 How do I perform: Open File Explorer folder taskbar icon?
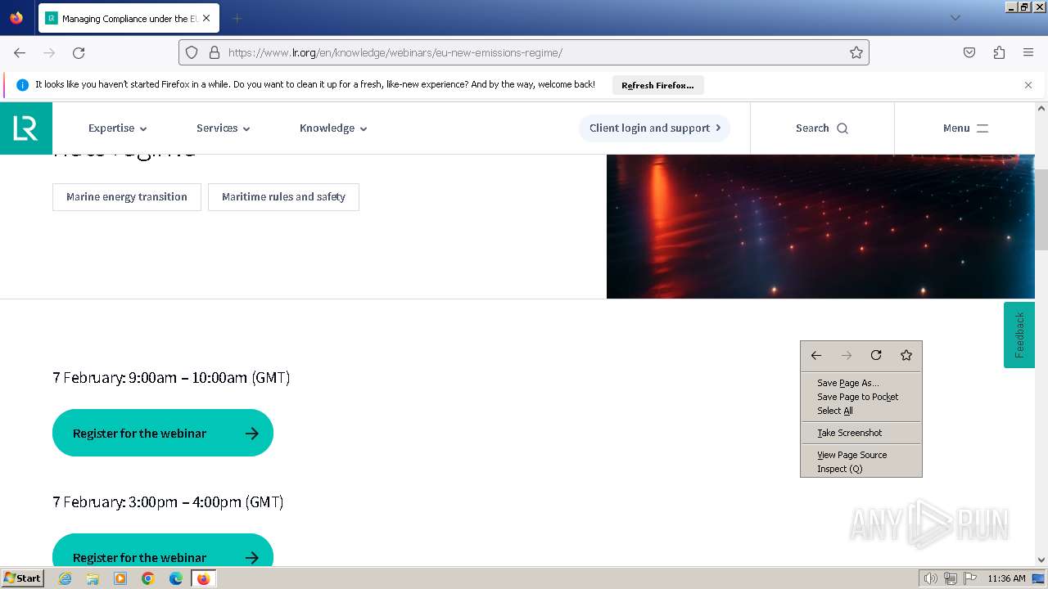(93, 578)
